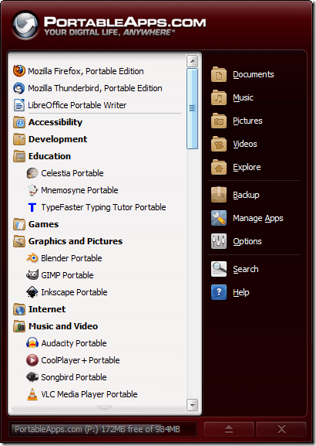The width and height of the screenshot is (316, 446).
Task: Click the VLC traffic cone icon
Action: point(32,394)
